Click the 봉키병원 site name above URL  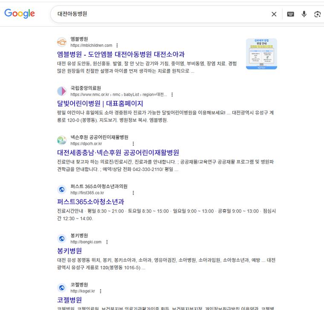[x=79, y=236]
